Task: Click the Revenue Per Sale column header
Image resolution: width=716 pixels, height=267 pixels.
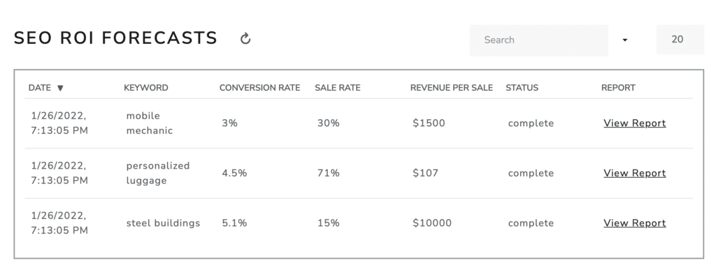Action: point(451,88)
